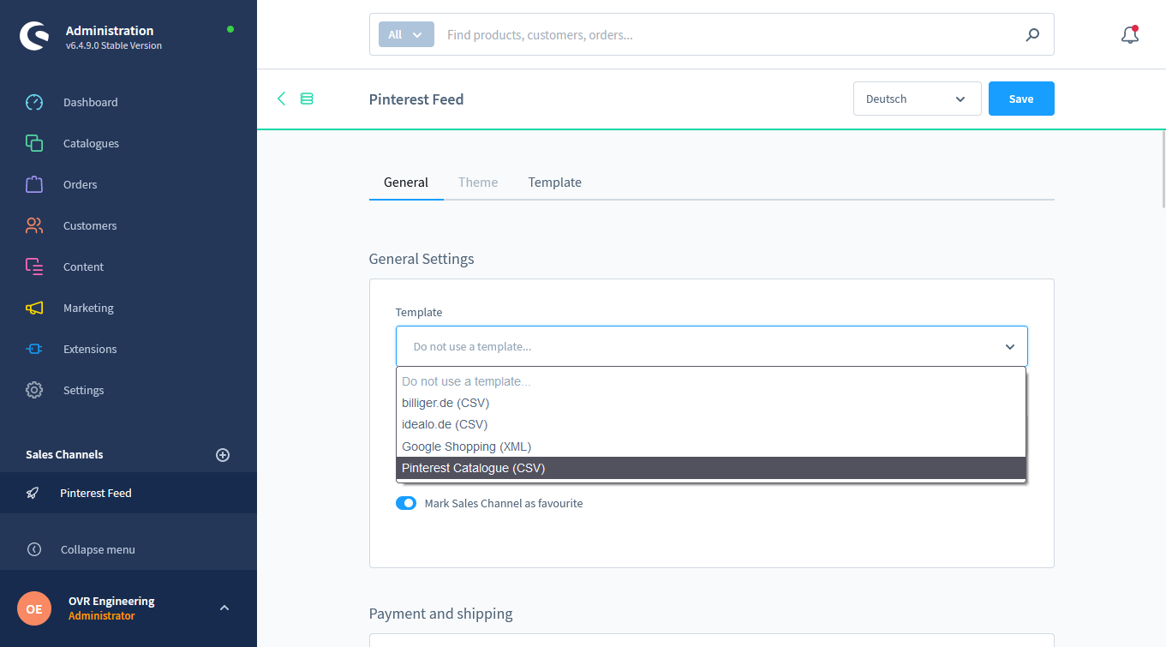Click the Collapse menu arrow icon
This screenshot has height=647, width=1166.
tap(34, 549)
